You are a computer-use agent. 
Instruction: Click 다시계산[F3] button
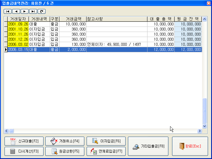click(x=24, y=151)
